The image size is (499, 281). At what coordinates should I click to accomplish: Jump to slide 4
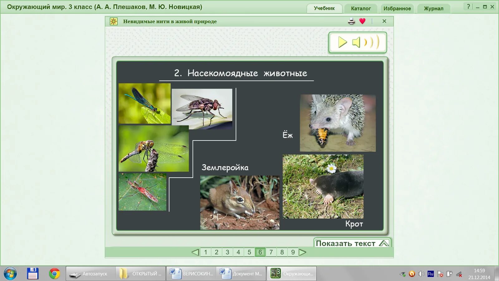coord(238,252)
